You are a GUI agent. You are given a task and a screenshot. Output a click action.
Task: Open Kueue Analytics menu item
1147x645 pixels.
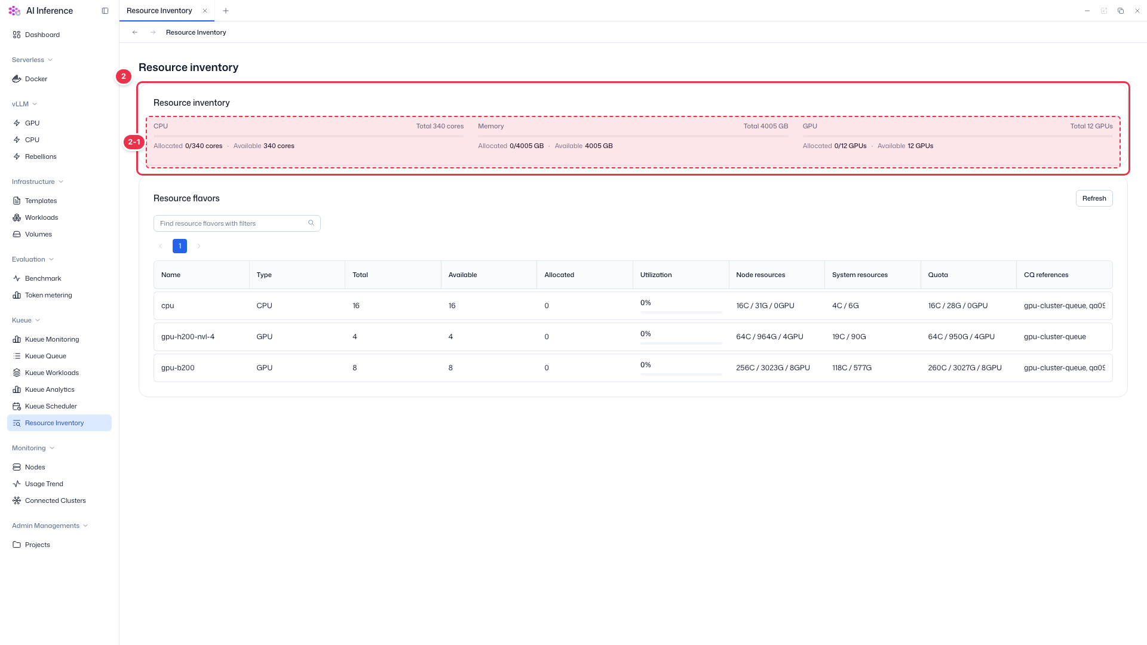59,389
